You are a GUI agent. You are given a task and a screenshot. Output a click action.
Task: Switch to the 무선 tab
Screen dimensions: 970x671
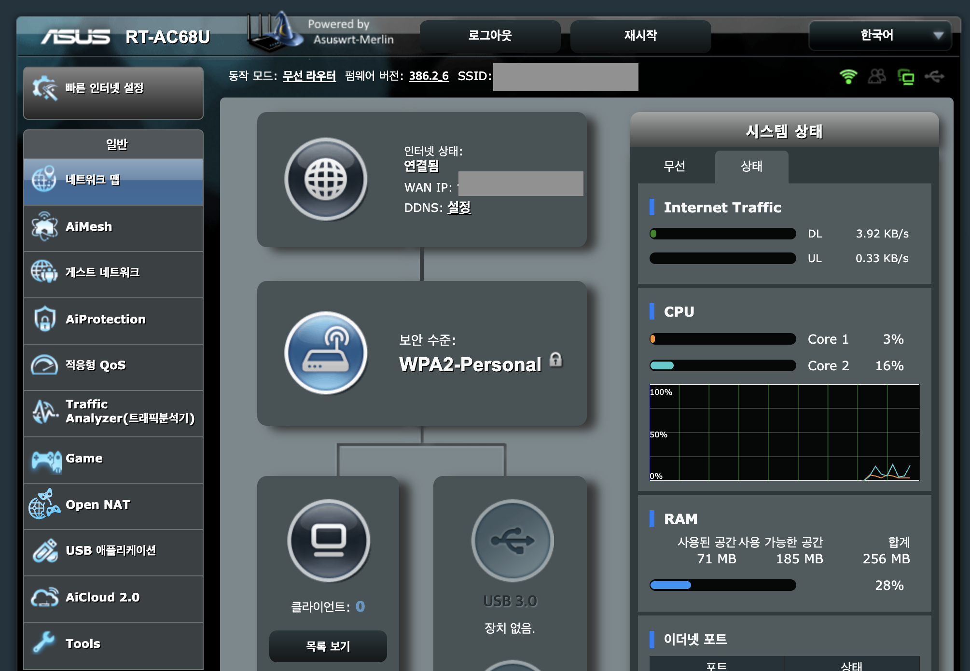(674, 167)
